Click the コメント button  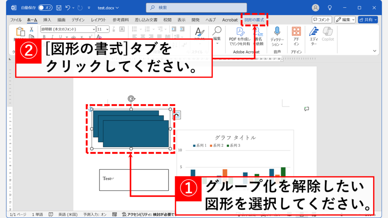[322, 20]
